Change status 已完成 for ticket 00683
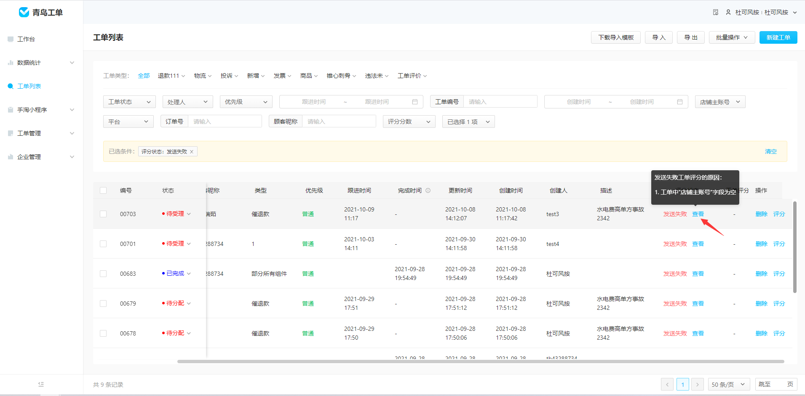This screenshot has width=805, height=396. click(177, 273)
